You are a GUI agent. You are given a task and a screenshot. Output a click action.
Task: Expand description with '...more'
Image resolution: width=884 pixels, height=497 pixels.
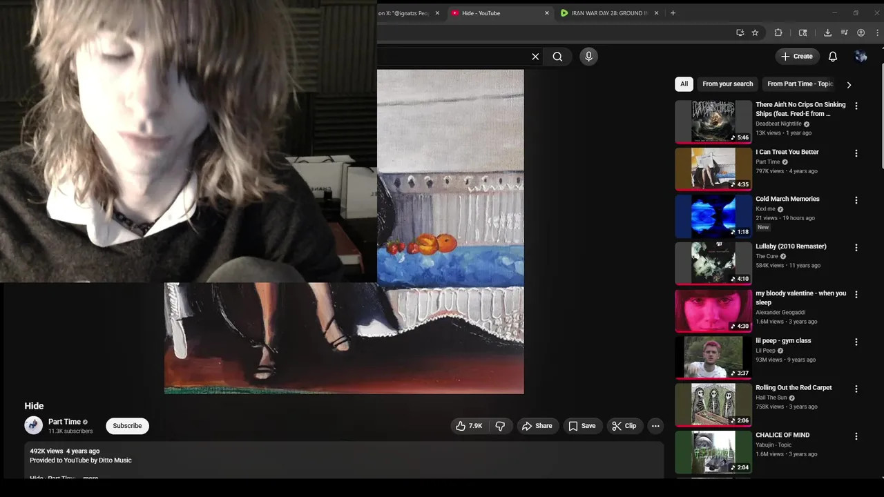point(90,478)
